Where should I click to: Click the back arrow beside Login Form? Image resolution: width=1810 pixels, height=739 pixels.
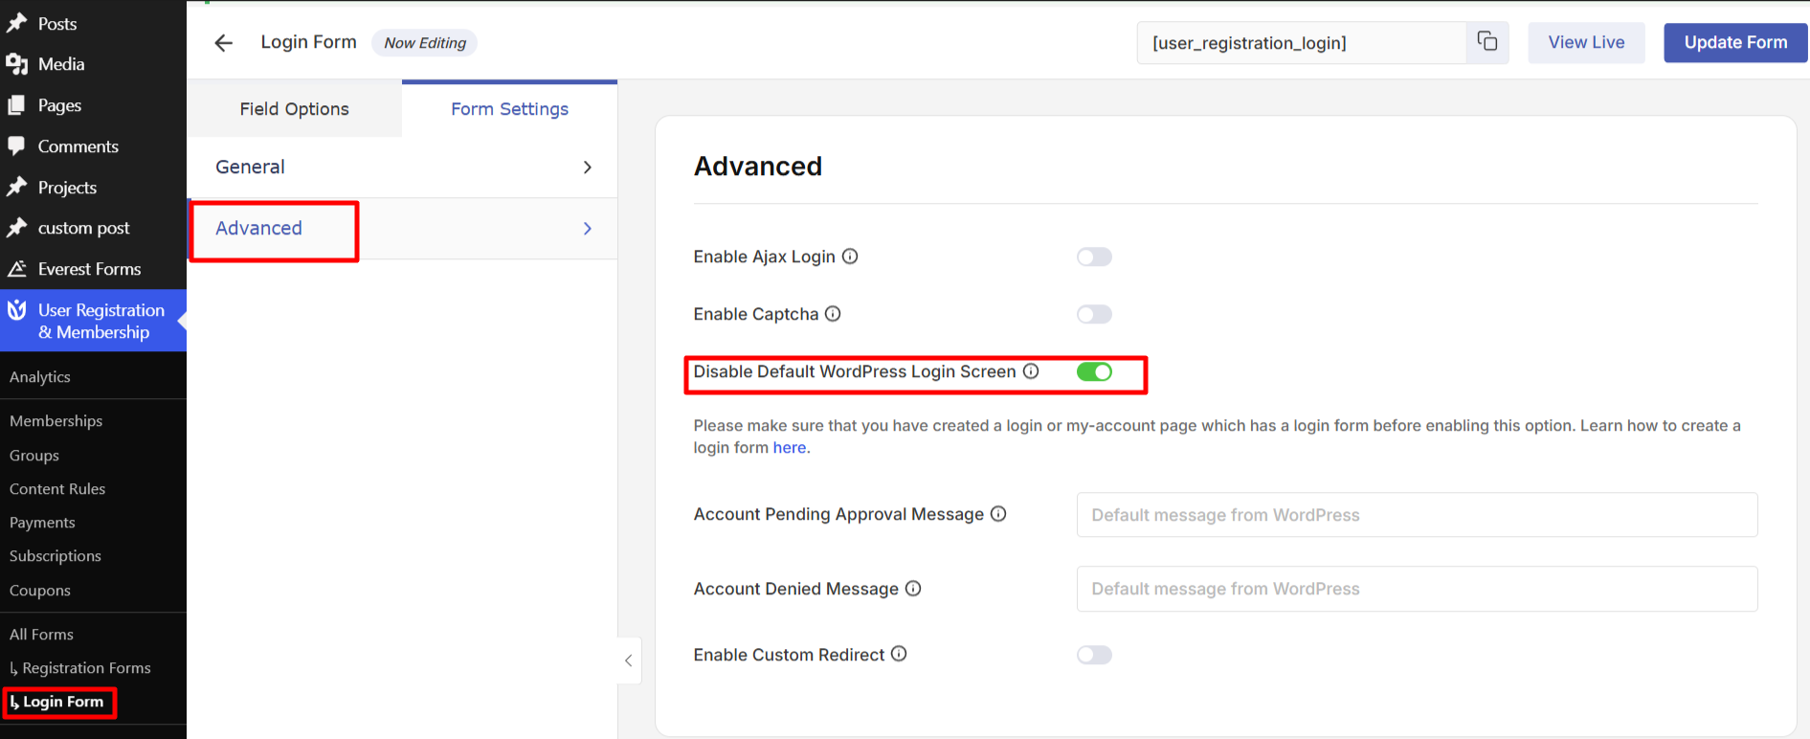coord(224,43)
